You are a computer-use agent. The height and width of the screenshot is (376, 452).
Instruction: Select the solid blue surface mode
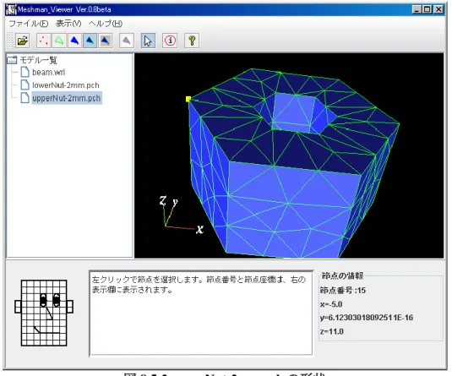point(74,41)
